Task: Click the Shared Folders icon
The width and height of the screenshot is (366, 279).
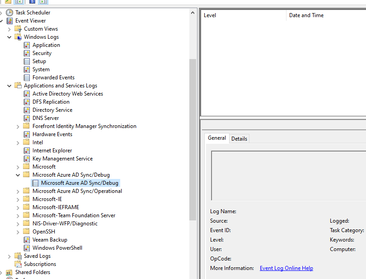Action: pyautogui.click(x=9, y=272)
